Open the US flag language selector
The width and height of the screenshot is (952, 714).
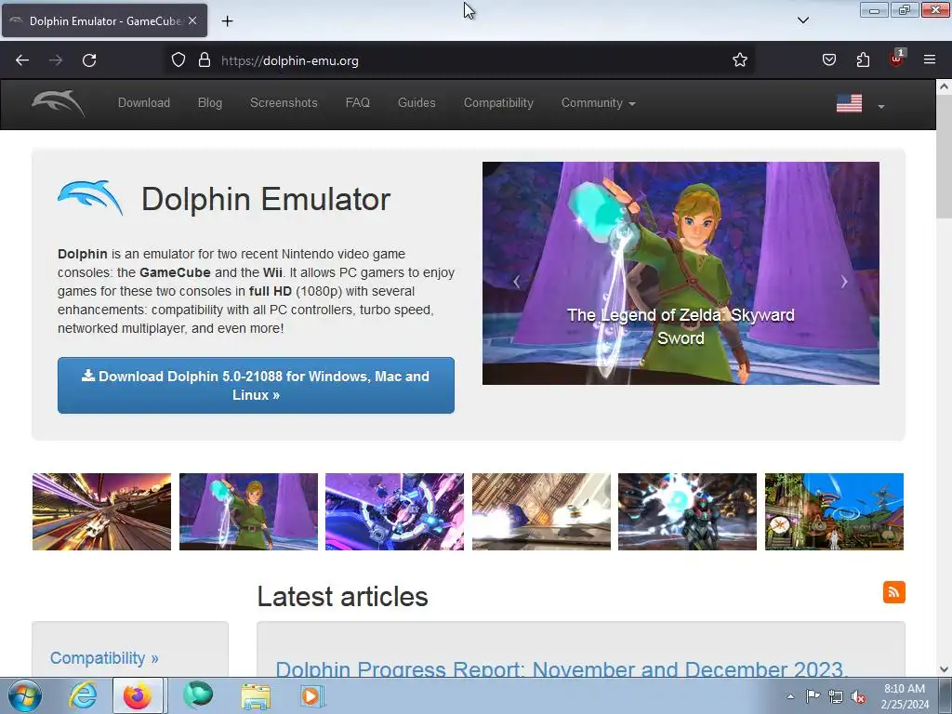click(x=860, y=104)
